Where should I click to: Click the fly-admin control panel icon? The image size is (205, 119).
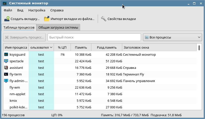pyautogui.click(x=6, y=81)
